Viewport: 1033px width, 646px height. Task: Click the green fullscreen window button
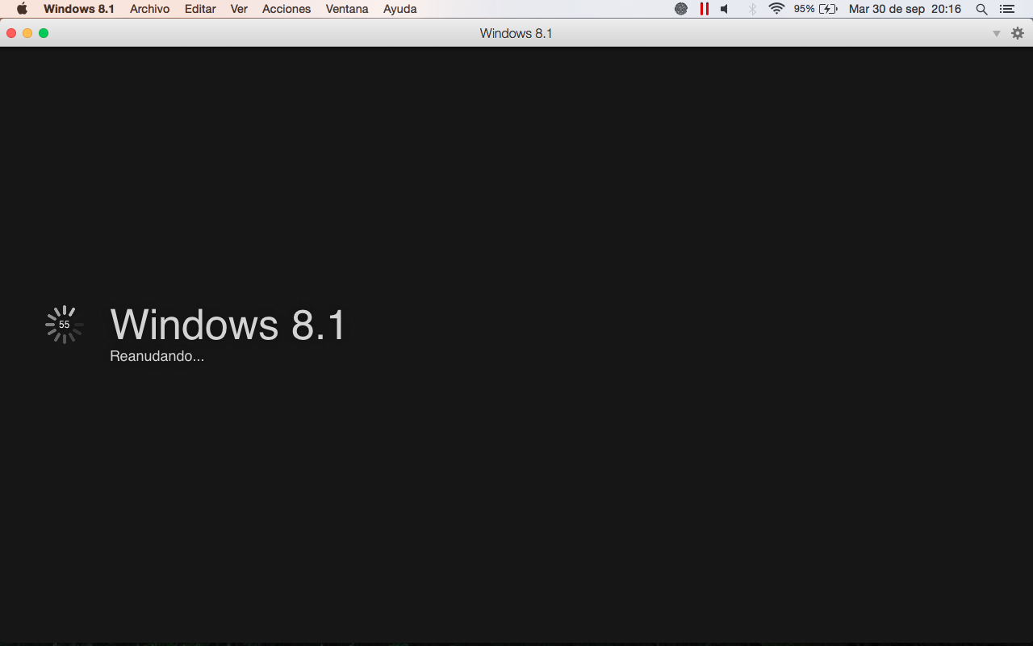click(x=44, y=33)
